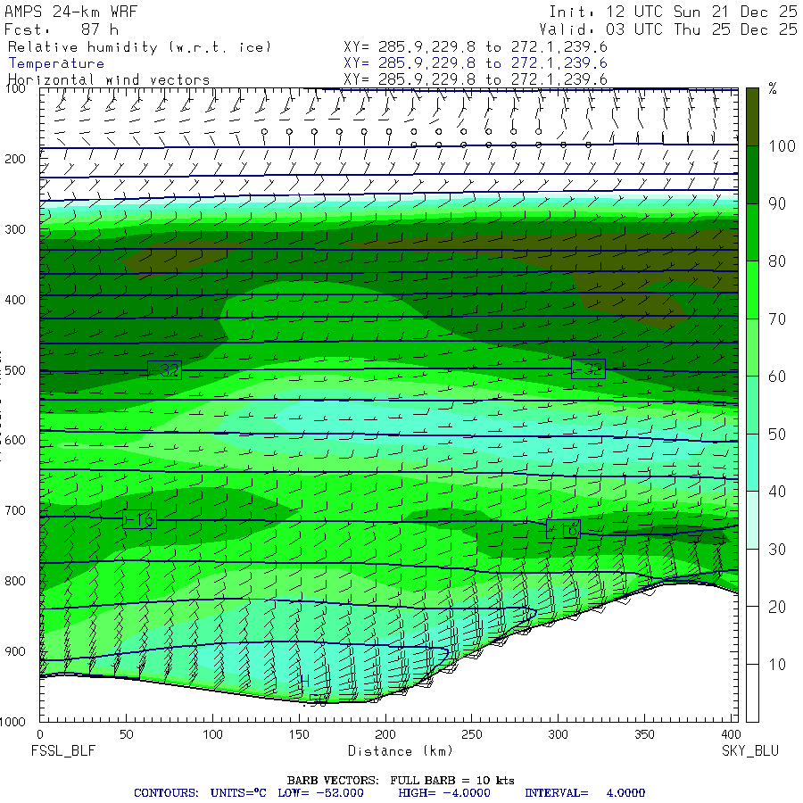Click the 500 pressure axis label
This screenshot has height=803, width=803.
pos(15,369)
